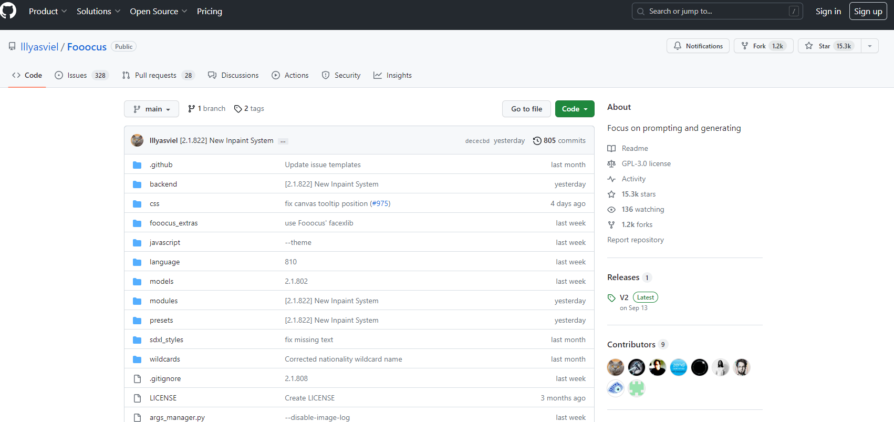
Task: Click the V2 release tag icon
Action: tap(611, 298)
